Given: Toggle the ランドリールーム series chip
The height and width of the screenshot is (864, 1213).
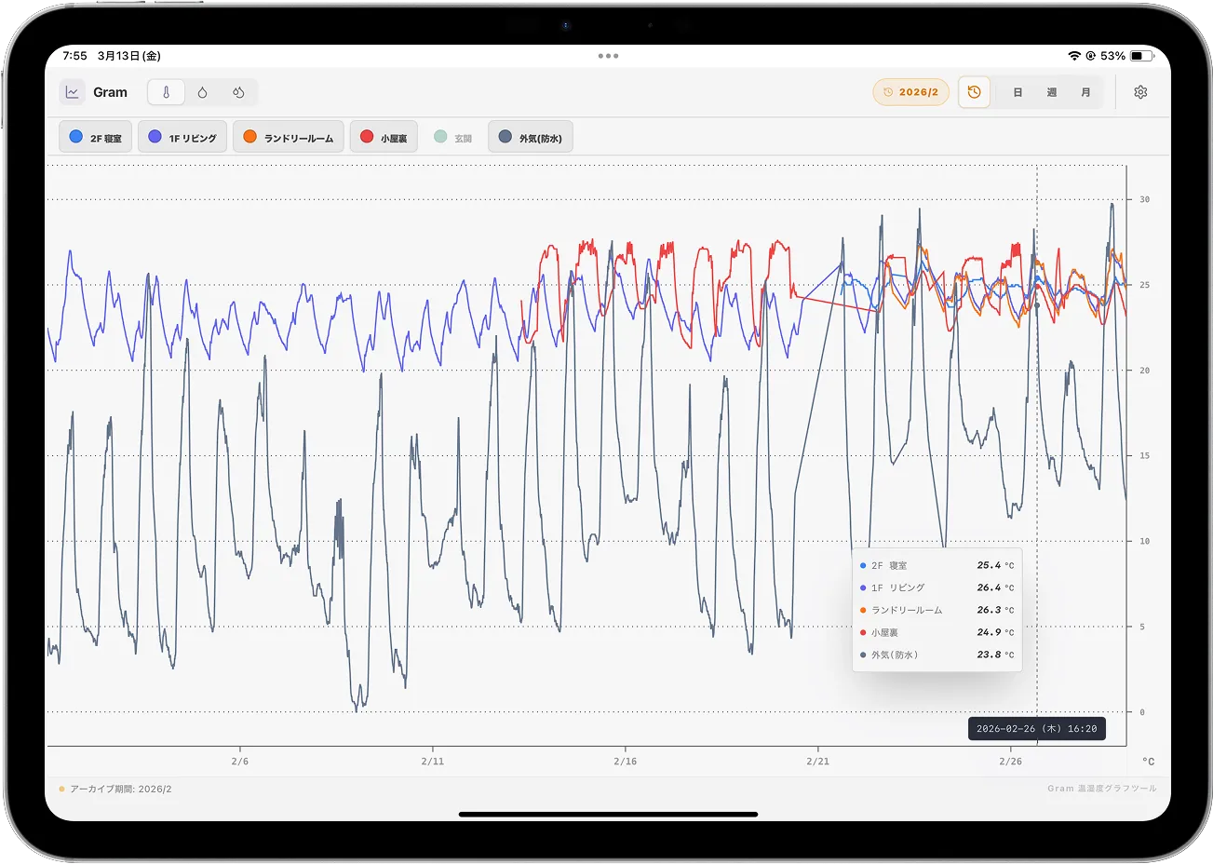Looking at the screenshot, I should point(289,138).
